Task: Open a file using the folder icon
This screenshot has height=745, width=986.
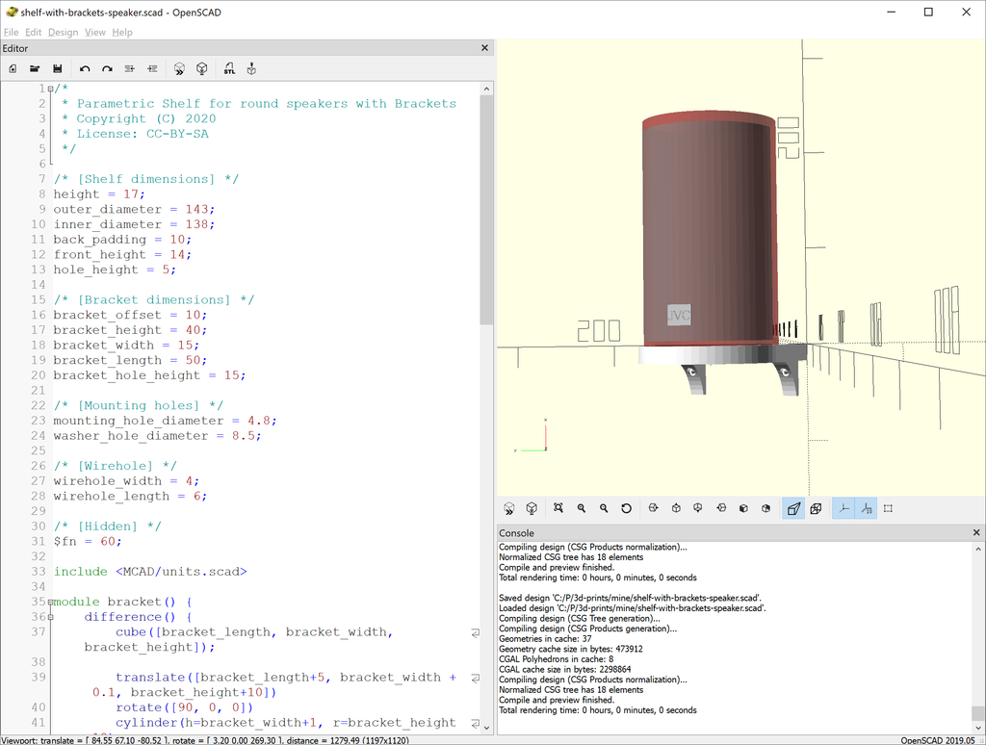Action: (x=35, y=69)
